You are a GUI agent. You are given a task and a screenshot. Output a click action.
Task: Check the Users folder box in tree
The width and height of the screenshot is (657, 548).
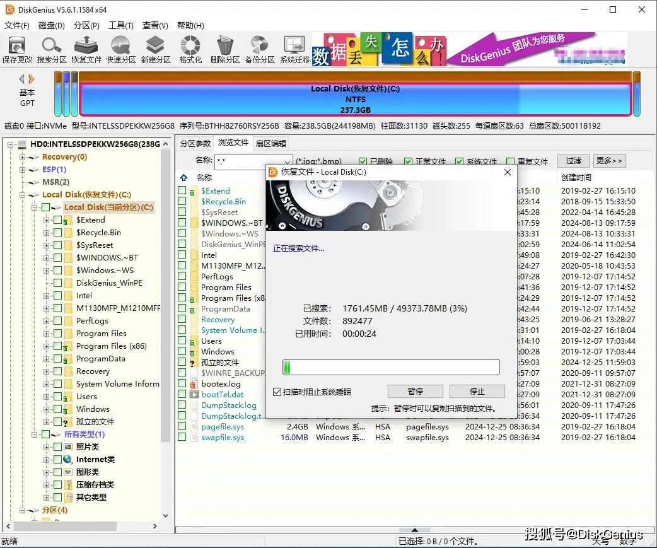coord(58,396)
